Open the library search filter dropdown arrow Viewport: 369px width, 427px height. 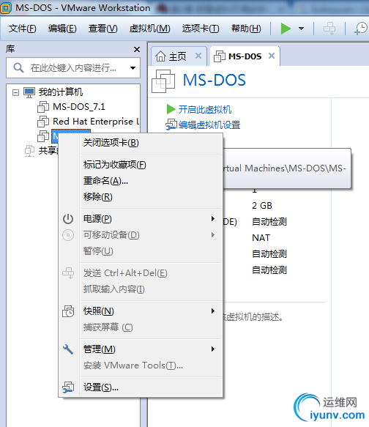click(133, 68)
